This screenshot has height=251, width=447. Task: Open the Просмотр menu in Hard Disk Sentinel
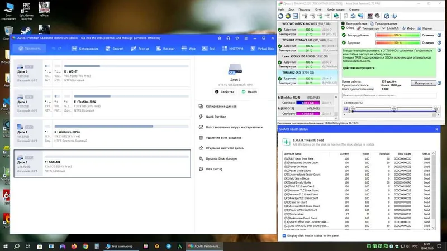(x=304, y=9)
